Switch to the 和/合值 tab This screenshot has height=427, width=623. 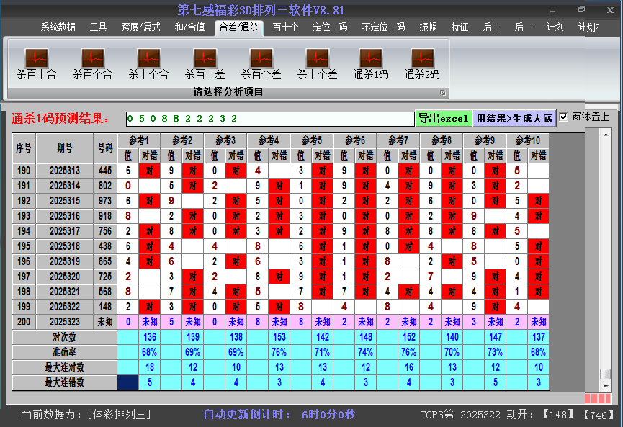190,27
